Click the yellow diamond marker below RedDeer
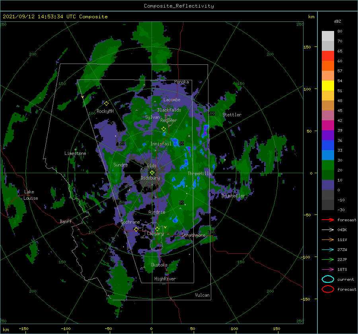 (x=163, y=129)
